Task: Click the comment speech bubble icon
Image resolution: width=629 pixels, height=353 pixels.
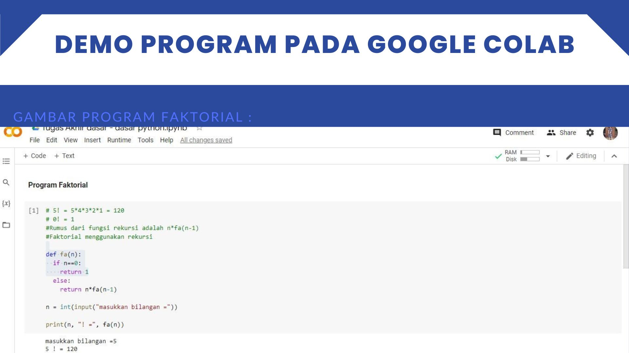Action: (x=497, y=132)
